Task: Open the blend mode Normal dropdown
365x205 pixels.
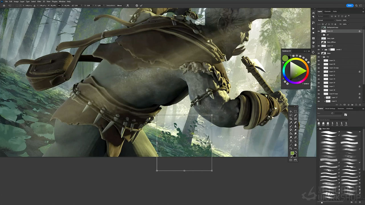Action: pyautogui.click(x=326, y=20)
